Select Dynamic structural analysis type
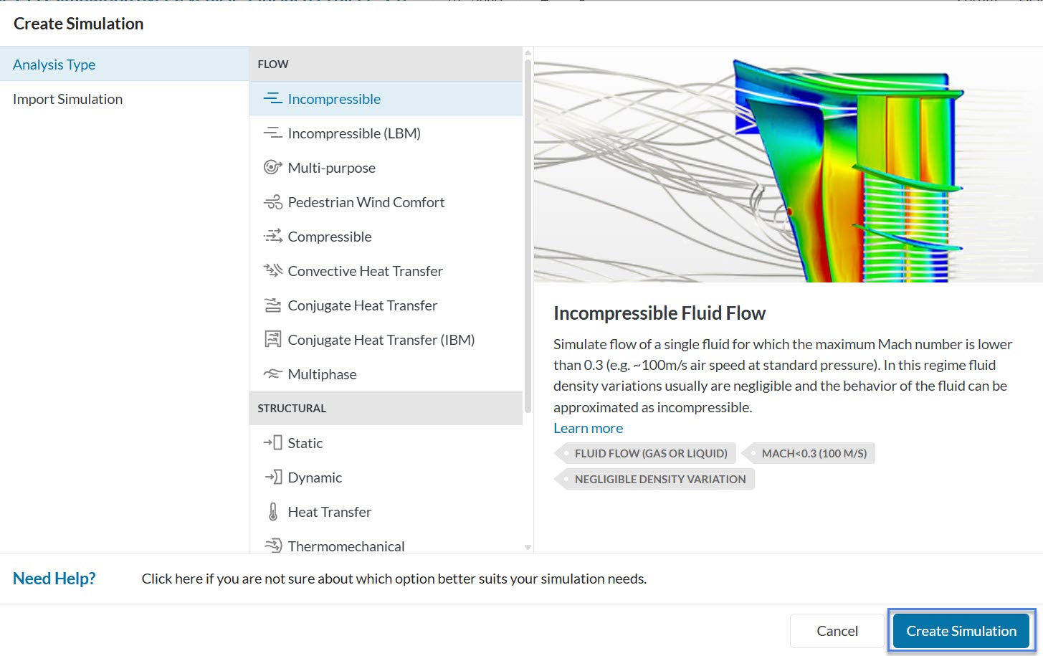The width and height of the screenshot is (1043, 656). (315, 477)
